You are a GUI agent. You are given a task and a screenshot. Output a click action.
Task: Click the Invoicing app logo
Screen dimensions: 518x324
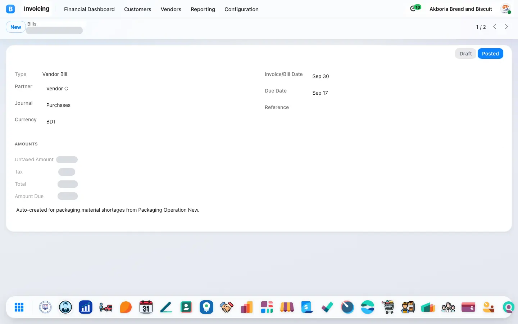(10, 9)
